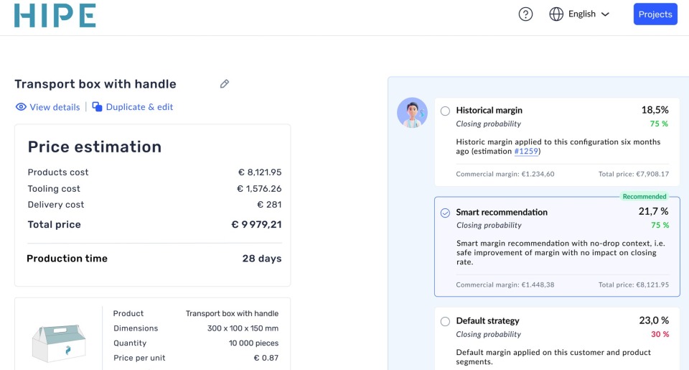The width and height of the screenshot is (689, 370).
Task: Click Duplicate & edit link
Action: point(139,107)
